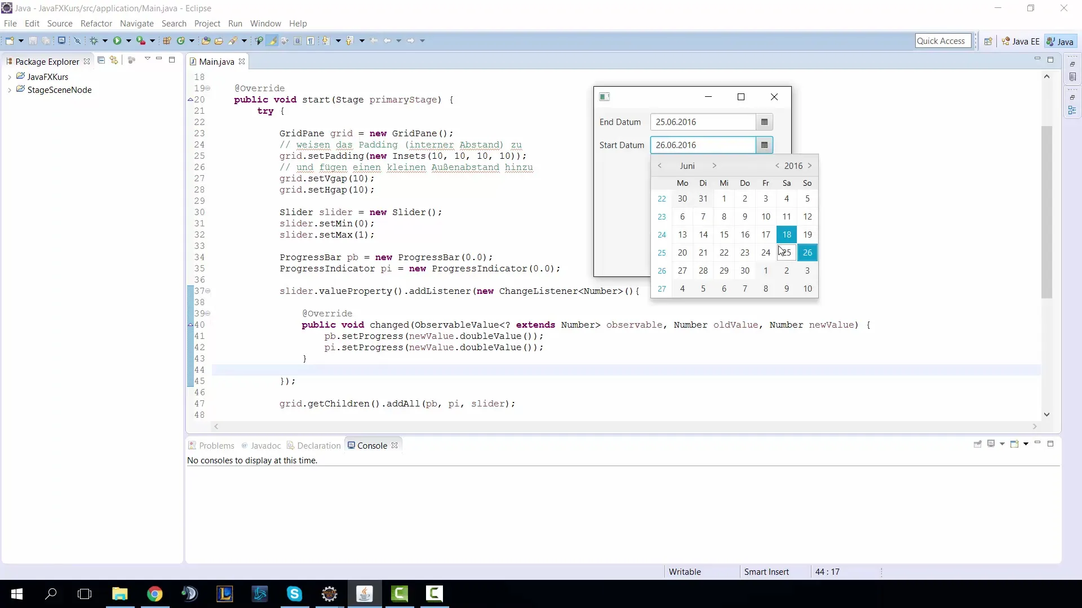Click the Open Perspective icon
1082x608 pixels.
pyautogui.click(x=988, y=41)
